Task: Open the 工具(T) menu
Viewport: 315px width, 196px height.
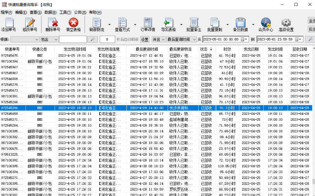Action: 65,12
